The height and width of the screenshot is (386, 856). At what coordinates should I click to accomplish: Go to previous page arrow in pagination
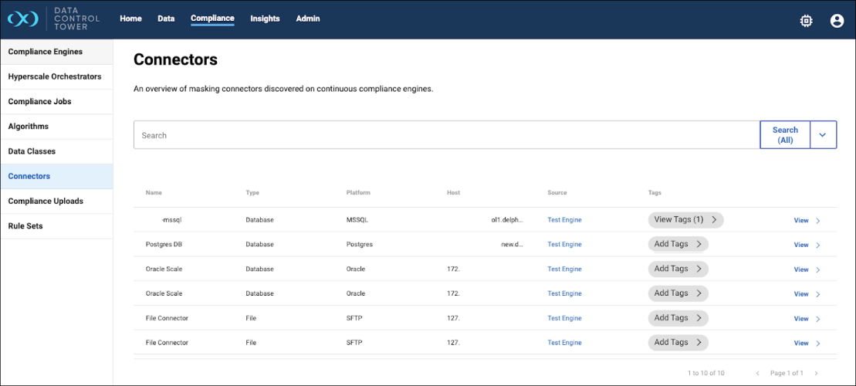[x=757, y=374]
